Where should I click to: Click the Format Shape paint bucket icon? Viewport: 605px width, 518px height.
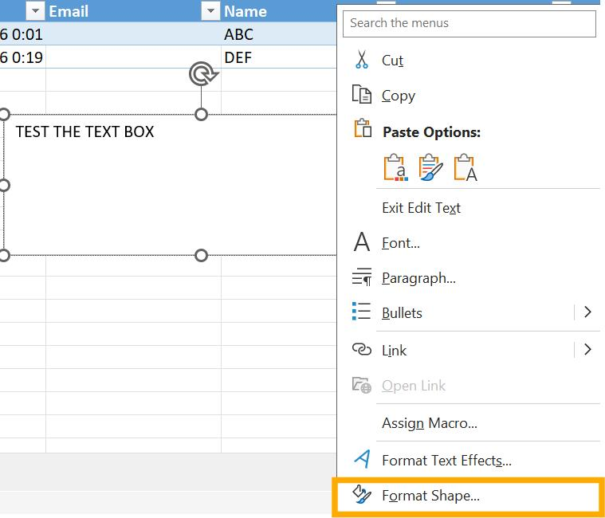(362, 494)
